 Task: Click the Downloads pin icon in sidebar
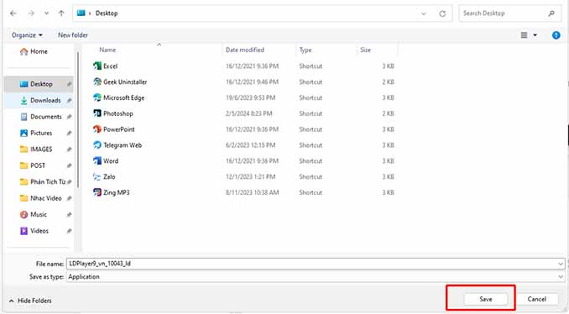pos(69,101)
